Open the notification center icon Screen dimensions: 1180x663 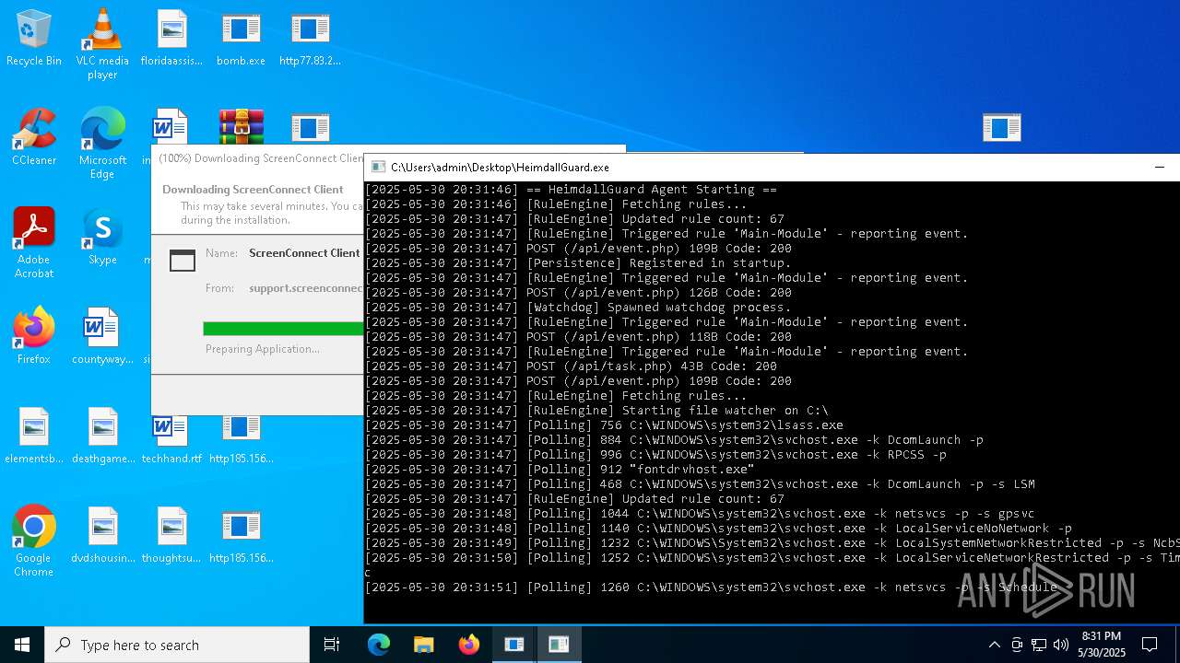(1150, 645)
